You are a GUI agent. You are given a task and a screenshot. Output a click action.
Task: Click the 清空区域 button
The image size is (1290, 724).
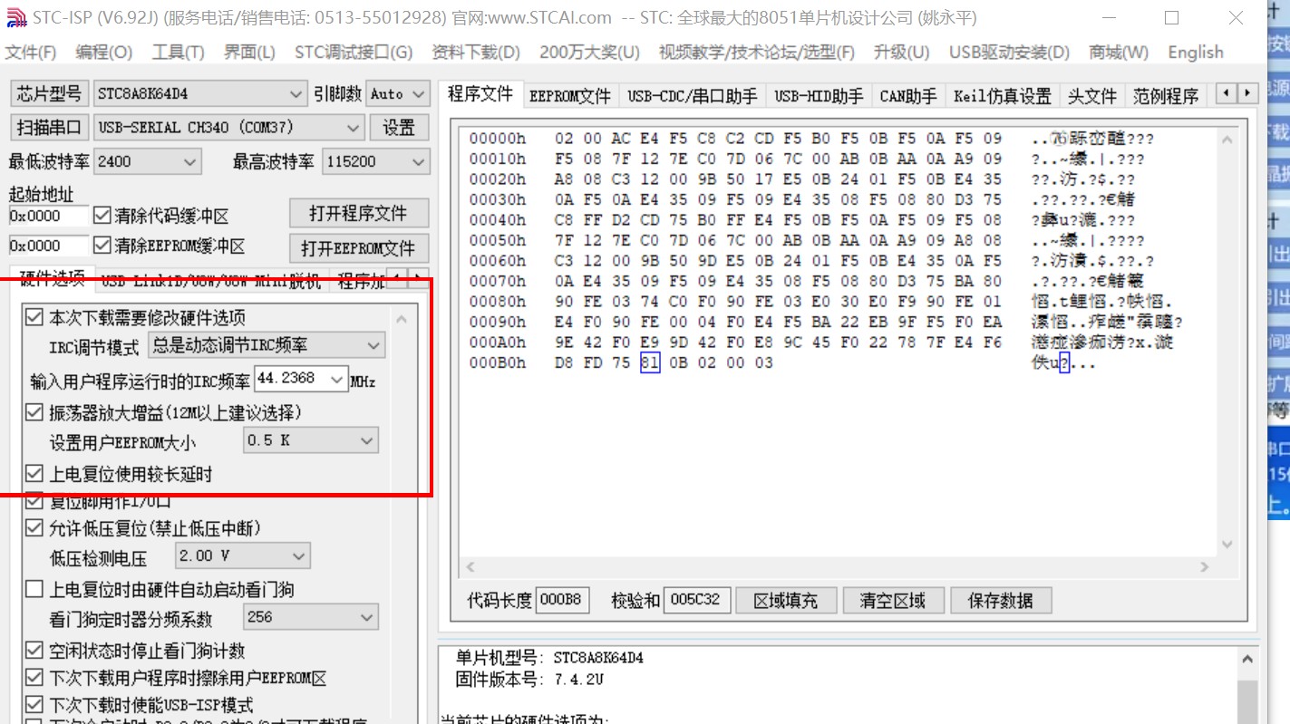click(x=893, y=600)
